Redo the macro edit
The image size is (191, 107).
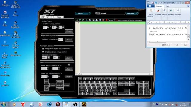[83, 20]
